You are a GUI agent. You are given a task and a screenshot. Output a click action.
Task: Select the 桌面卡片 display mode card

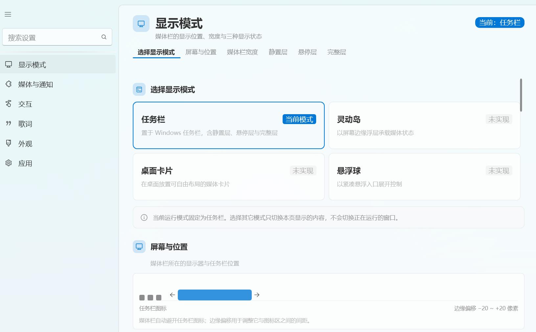pos(229,177)
